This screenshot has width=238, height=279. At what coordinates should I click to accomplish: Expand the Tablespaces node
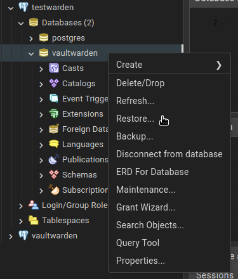click(x=21, y=221)
